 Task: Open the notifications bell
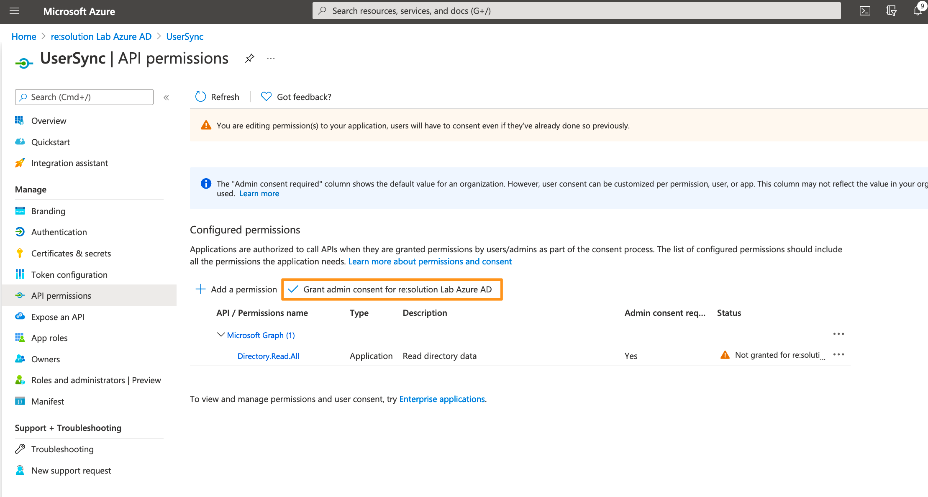(918, 11)
